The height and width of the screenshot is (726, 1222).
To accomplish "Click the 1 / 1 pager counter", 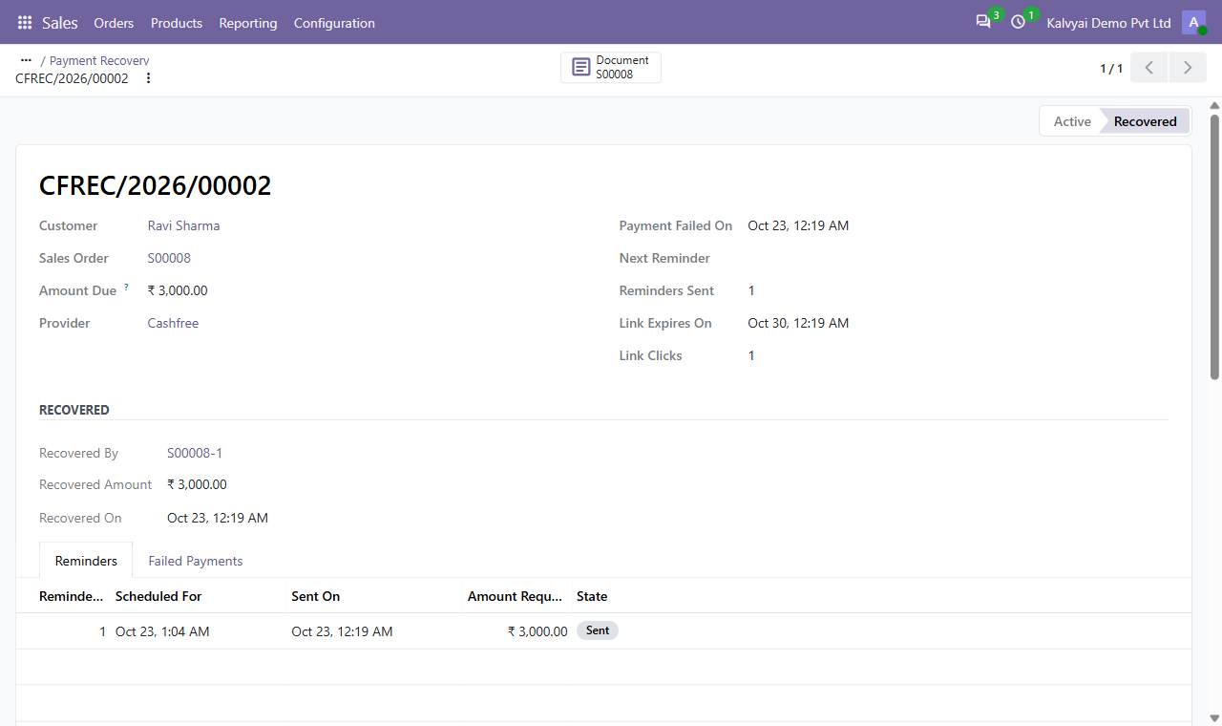I will coord(1111,68).
